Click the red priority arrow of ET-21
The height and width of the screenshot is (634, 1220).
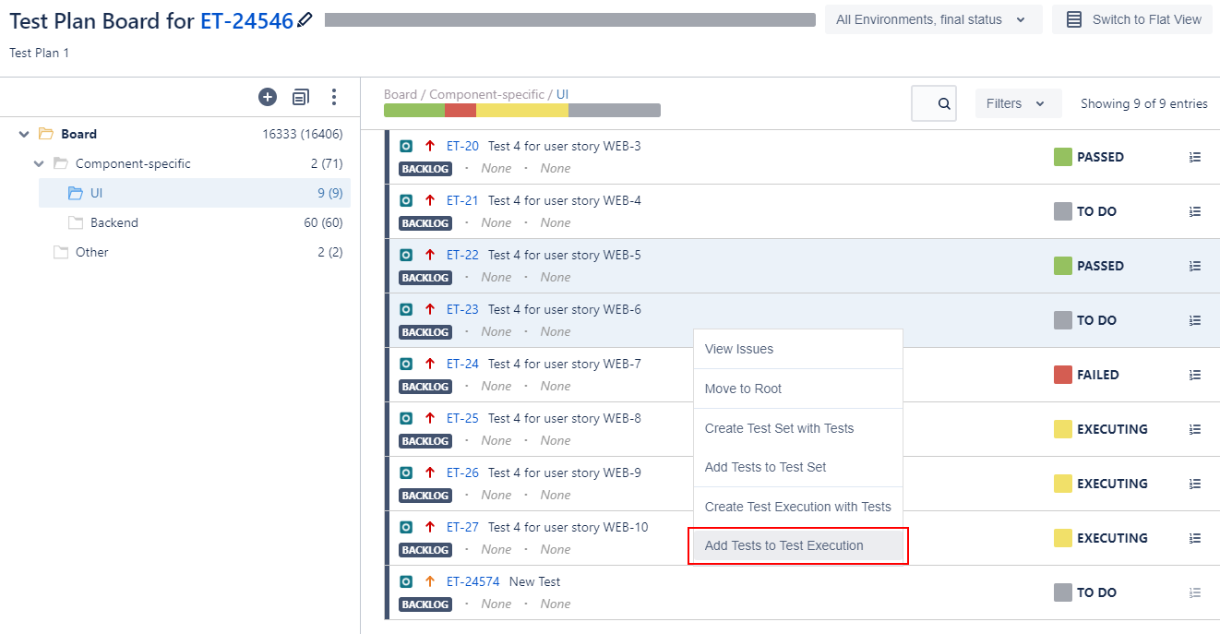coord(429,200)
